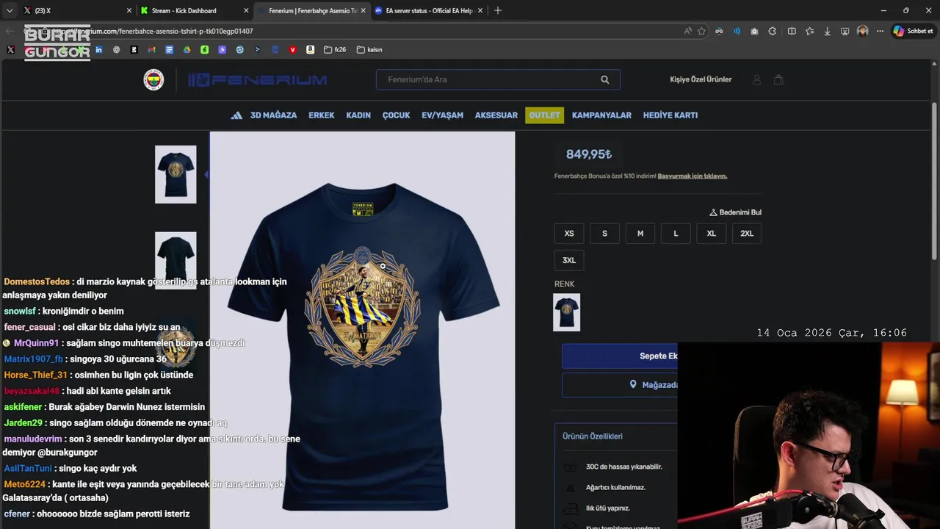Select size 2XL
The height and width of the screenshot is (529, 940).
747,234
